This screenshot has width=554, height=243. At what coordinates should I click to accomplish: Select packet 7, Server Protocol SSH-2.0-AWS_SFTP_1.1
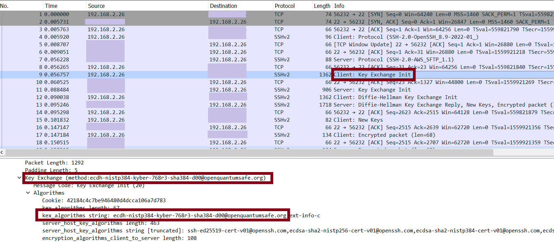(277, 60)
